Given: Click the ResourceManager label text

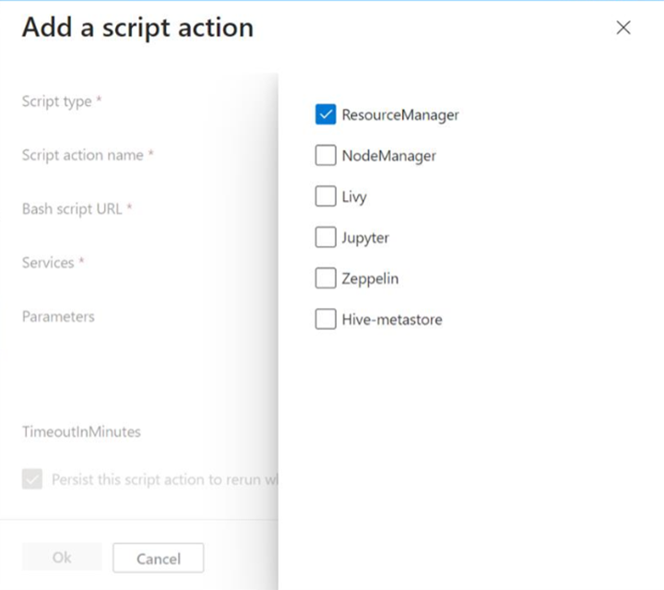Looking at the screenshot, I should click(x=400, y=115).
